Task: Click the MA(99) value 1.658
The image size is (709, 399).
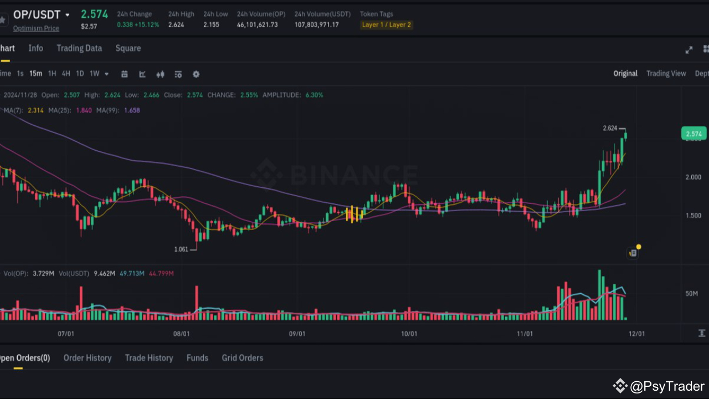Action: [x=132, y=110]
